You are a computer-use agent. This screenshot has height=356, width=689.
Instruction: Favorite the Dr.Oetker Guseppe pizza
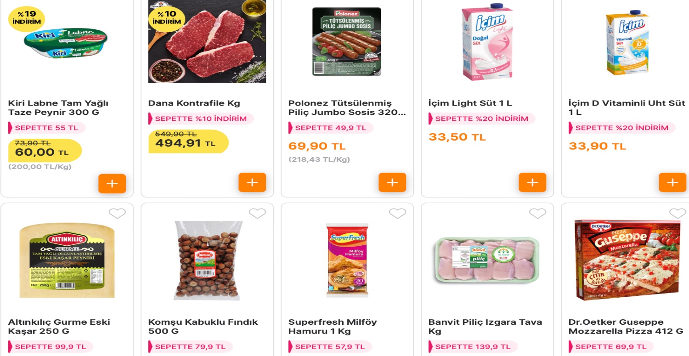click(x=678, y=214)
